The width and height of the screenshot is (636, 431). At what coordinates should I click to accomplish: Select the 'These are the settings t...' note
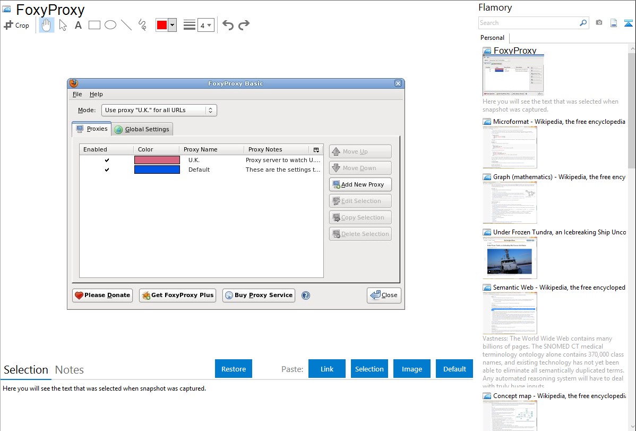(x=283, y=170)
